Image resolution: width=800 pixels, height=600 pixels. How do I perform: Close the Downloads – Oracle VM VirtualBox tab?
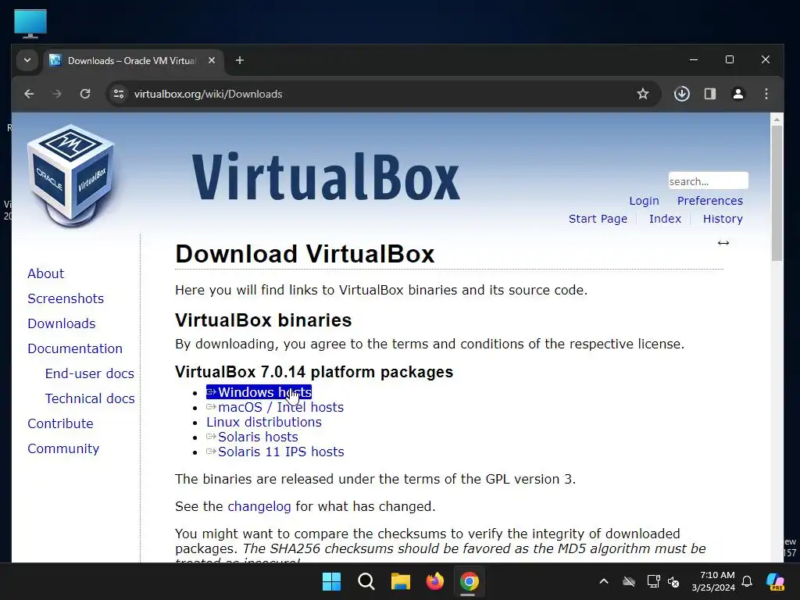(x=212, y=60)
